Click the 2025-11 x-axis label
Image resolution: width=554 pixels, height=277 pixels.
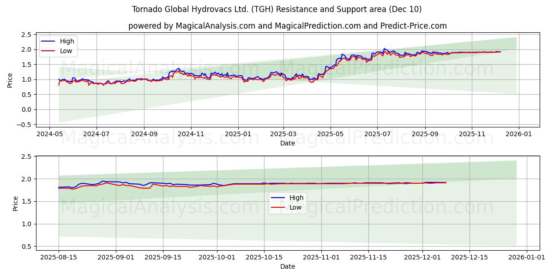pyautogui.click(x=472, y=134)
